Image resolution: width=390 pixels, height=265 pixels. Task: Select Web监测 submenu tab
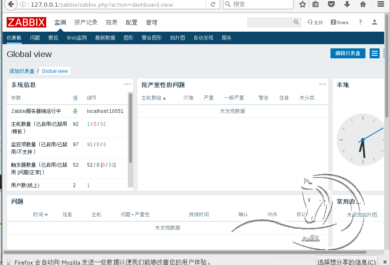tap(77, 38)
